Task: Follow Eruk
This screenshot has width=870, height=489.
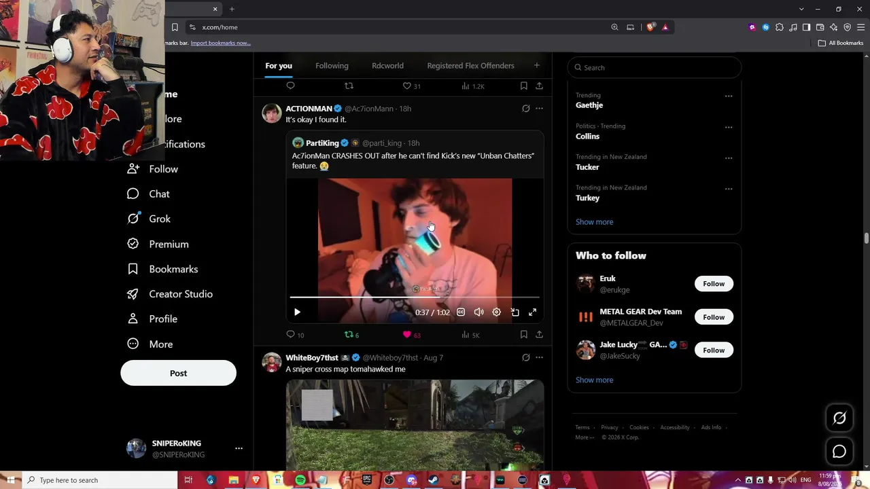Action: (x=714, y=284)
